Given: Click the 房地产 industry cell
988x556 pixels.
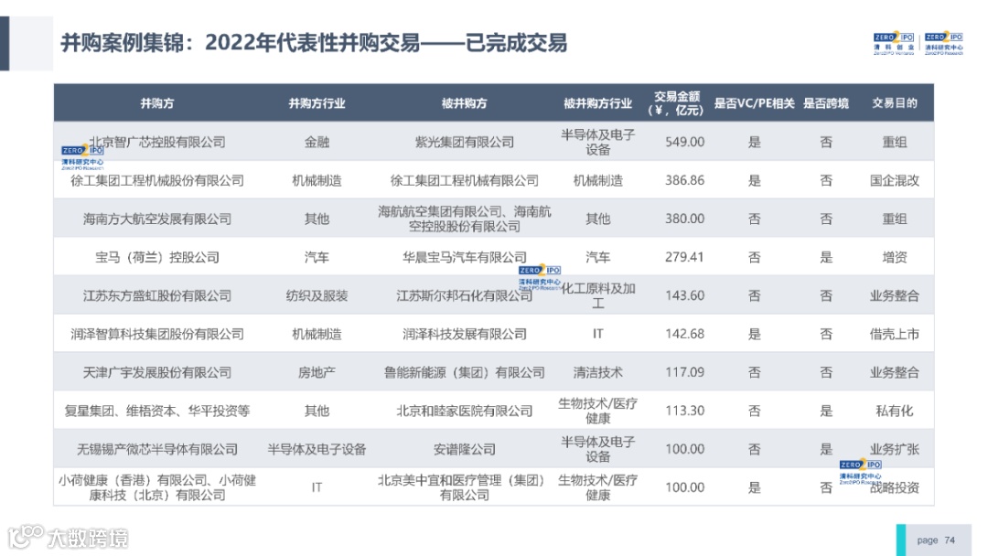Looking at the screenshot, I should [x=317, y=372].
